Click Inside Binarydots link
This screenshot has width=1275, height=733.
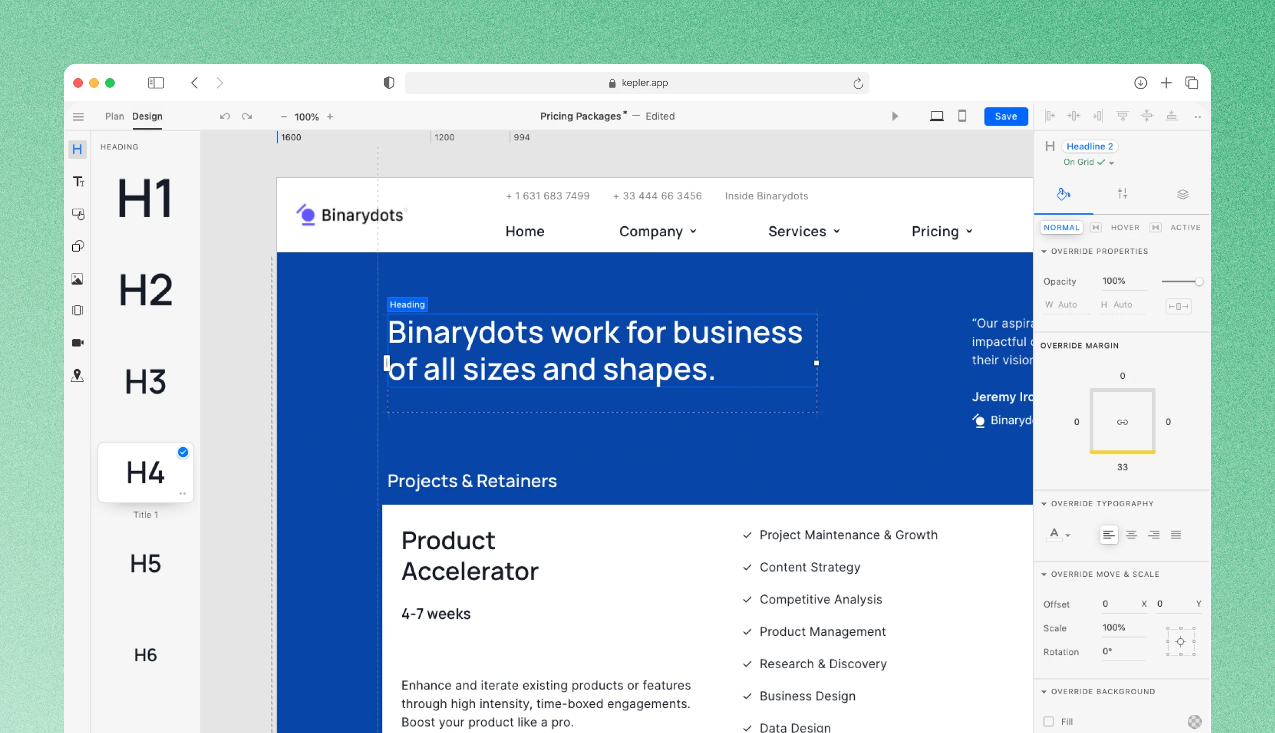click(x=766, y=196)
